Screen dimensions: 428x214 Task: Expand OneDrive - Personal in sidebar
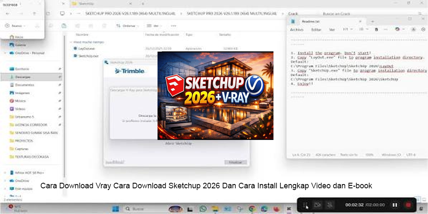5,53
